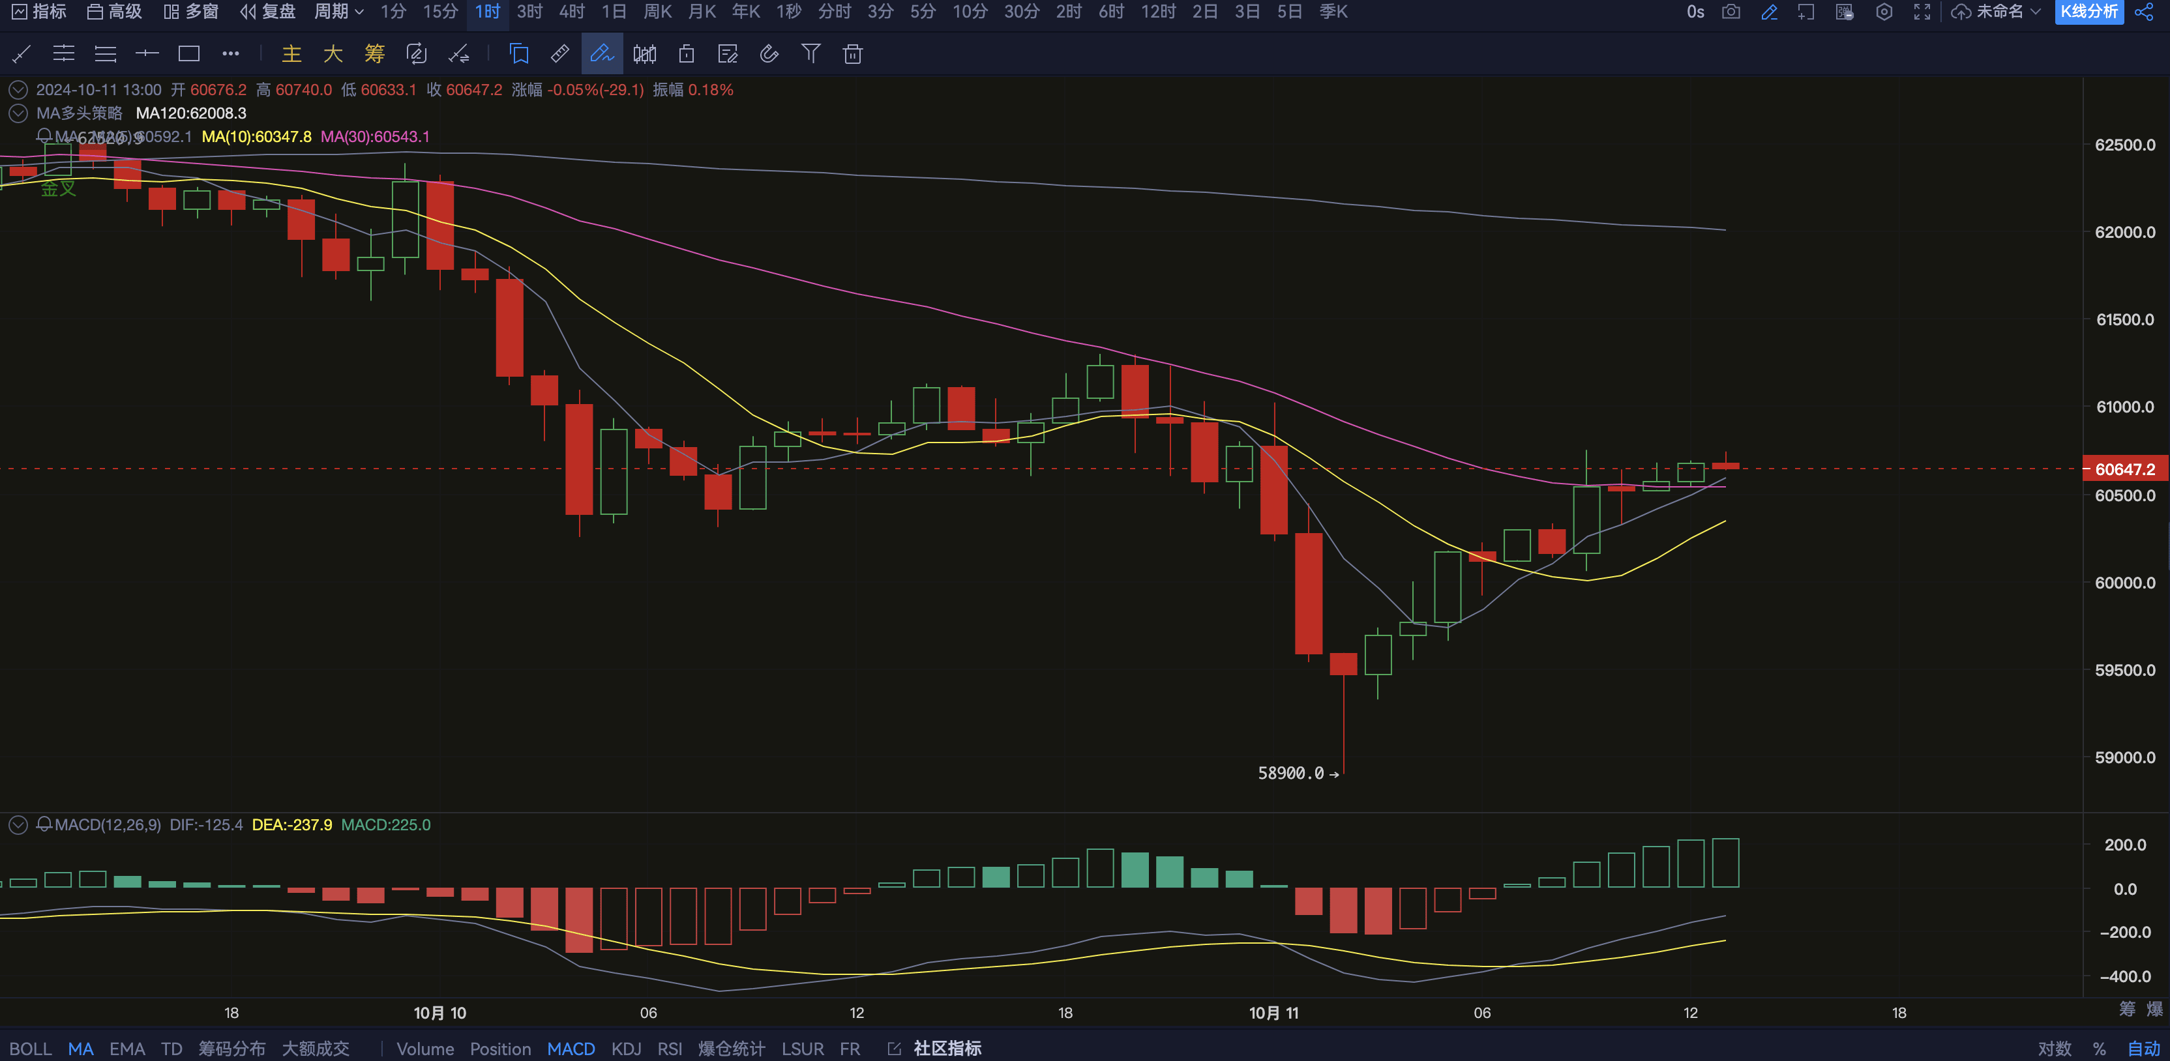
Task: Select the magnet snap tool
Action: (x=769, y=54)
